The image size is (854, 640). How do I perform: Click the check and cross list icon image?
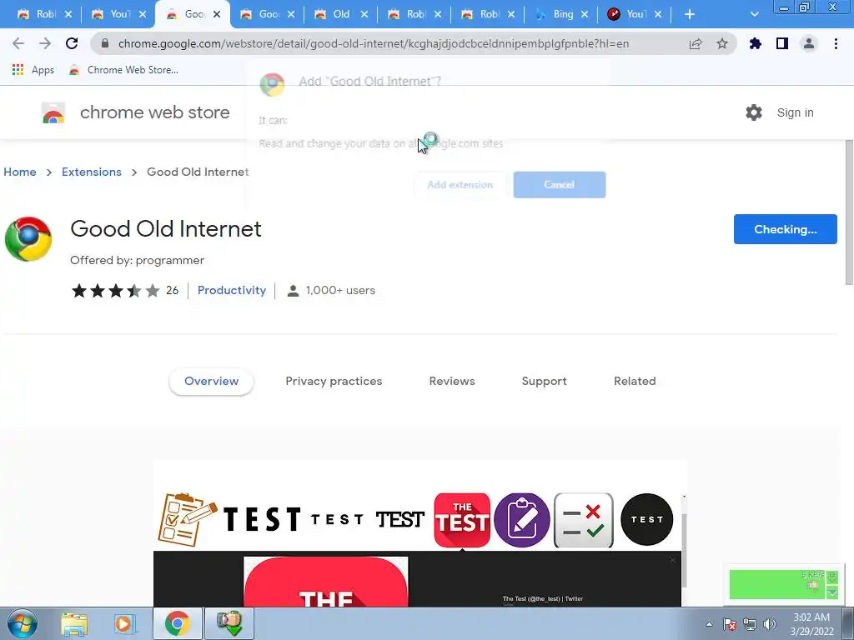[x=583, y=520]
